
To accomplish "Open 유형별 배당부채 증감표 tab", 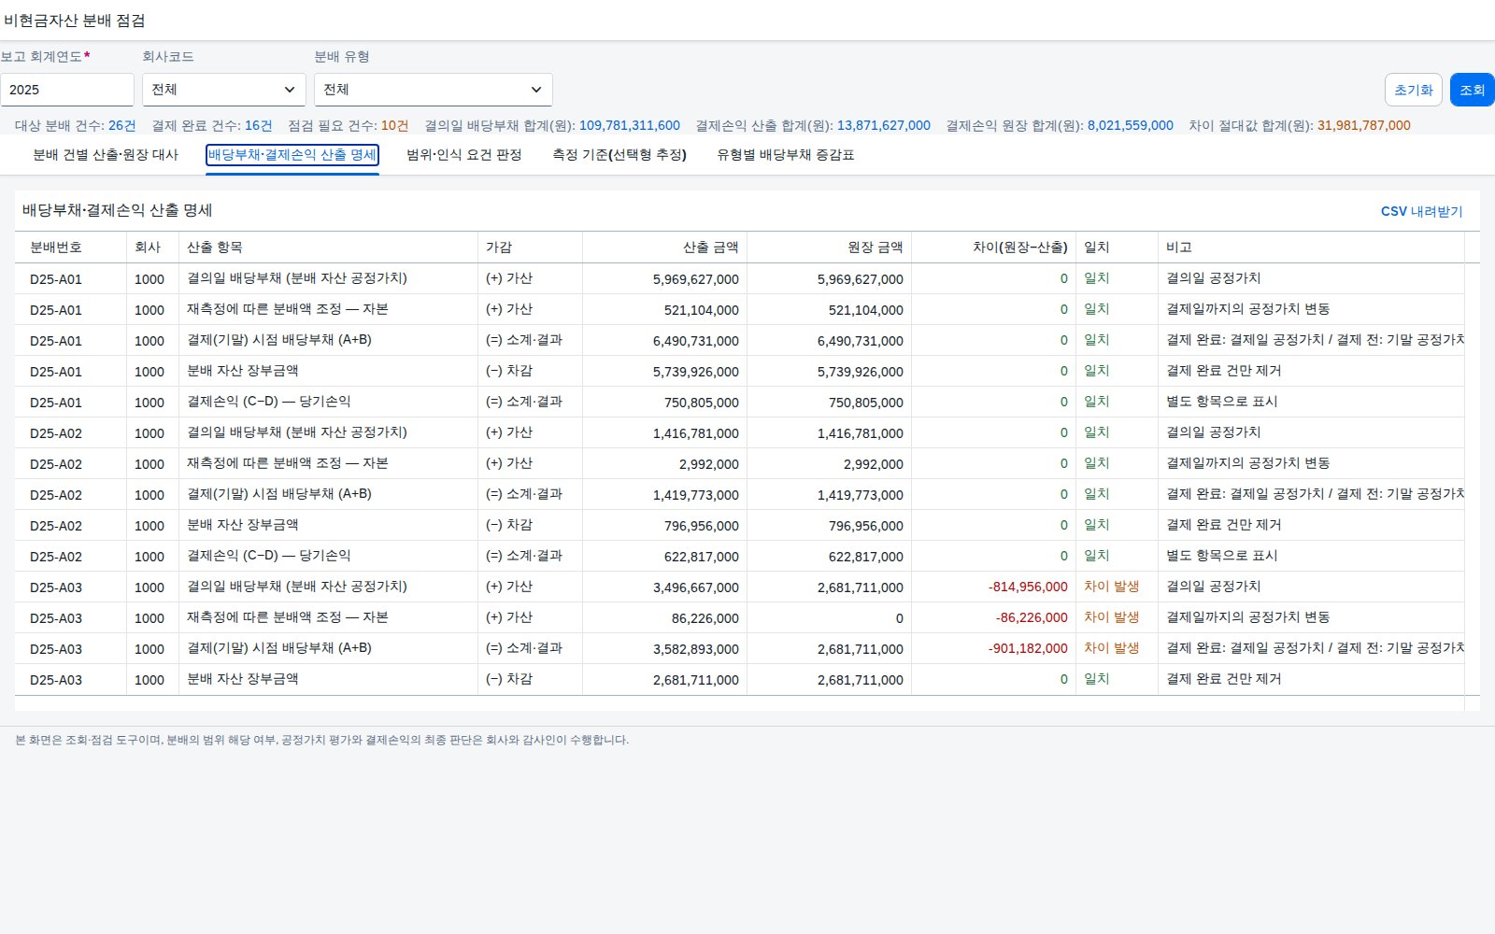I will pyautogui.click(x=786, y=155).
